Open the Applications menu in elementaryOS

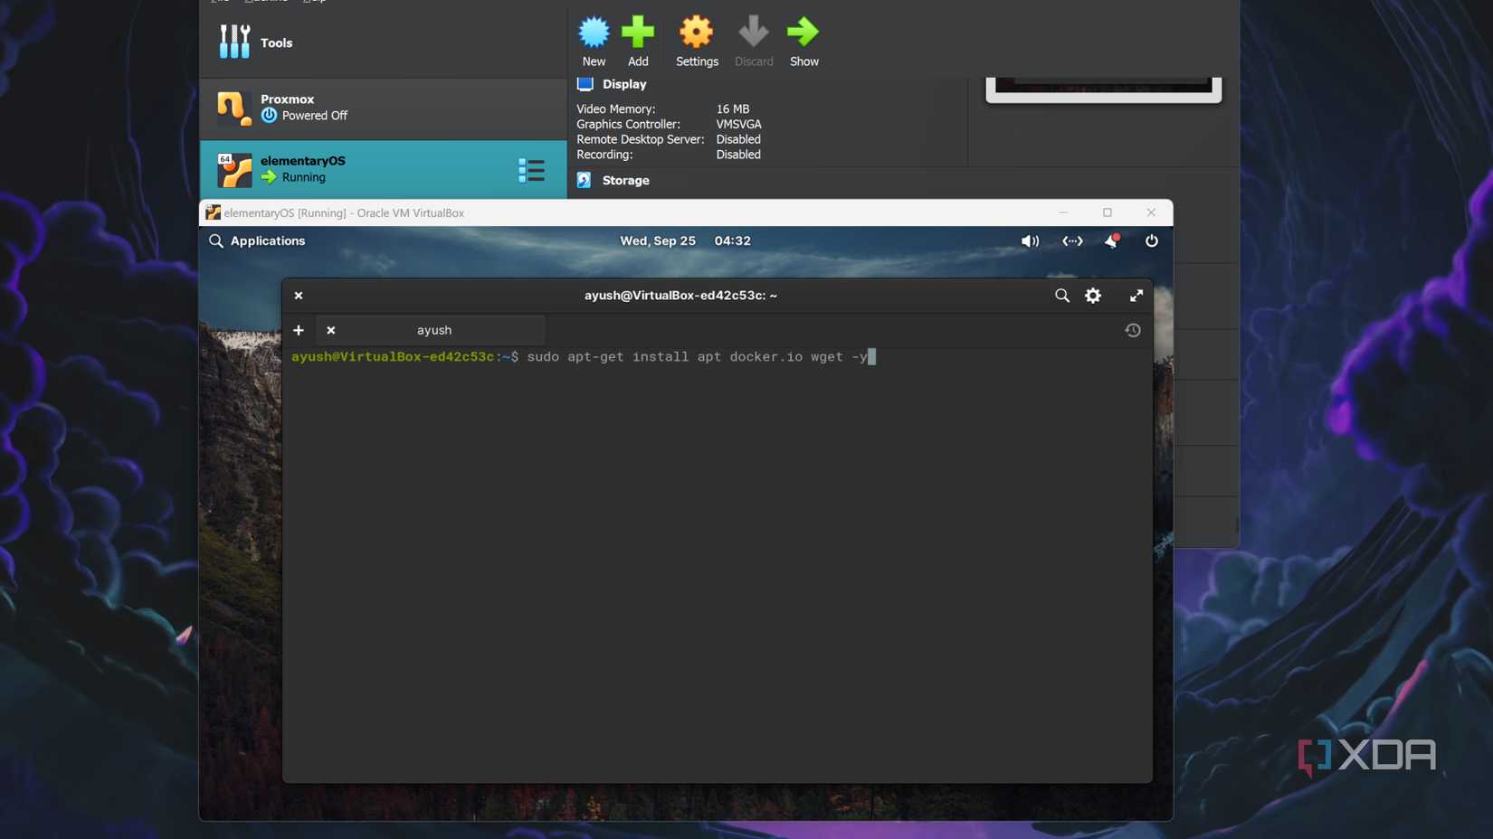259,240
